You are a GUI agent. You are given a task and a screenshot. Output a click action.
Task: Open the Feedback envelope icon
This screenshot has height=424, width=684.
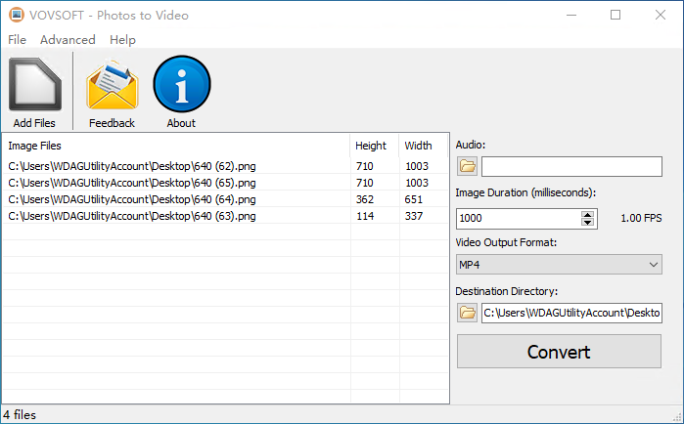113,84
